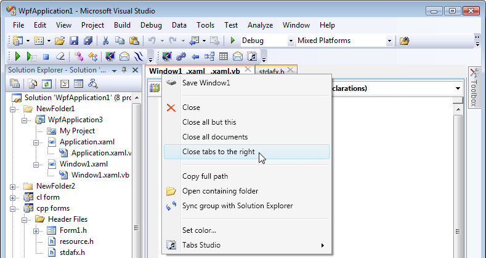Open Solution Explorer window position dropdown arrow

114,71
